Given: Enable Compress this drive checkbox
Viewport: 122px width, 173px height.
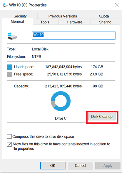Looking at the screenshot, I should pos(9,136).
